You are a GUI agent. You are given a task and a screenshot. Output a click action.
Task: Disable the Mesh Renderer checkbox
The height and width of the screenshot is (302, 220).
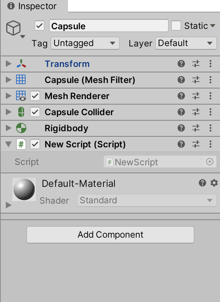(35, 96)
